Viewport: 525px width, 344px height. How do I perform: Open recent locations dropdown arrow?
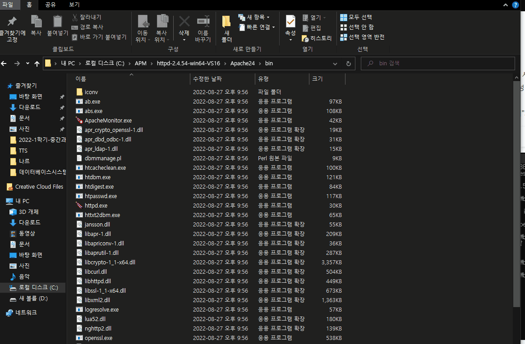(28, 63)
